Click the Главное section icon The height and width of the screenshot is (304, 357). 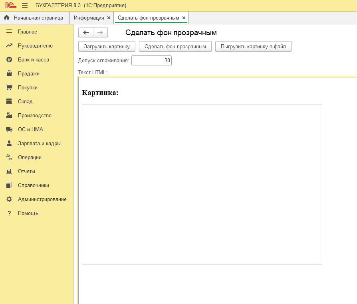pyautogui.click(x=9, y=32)
